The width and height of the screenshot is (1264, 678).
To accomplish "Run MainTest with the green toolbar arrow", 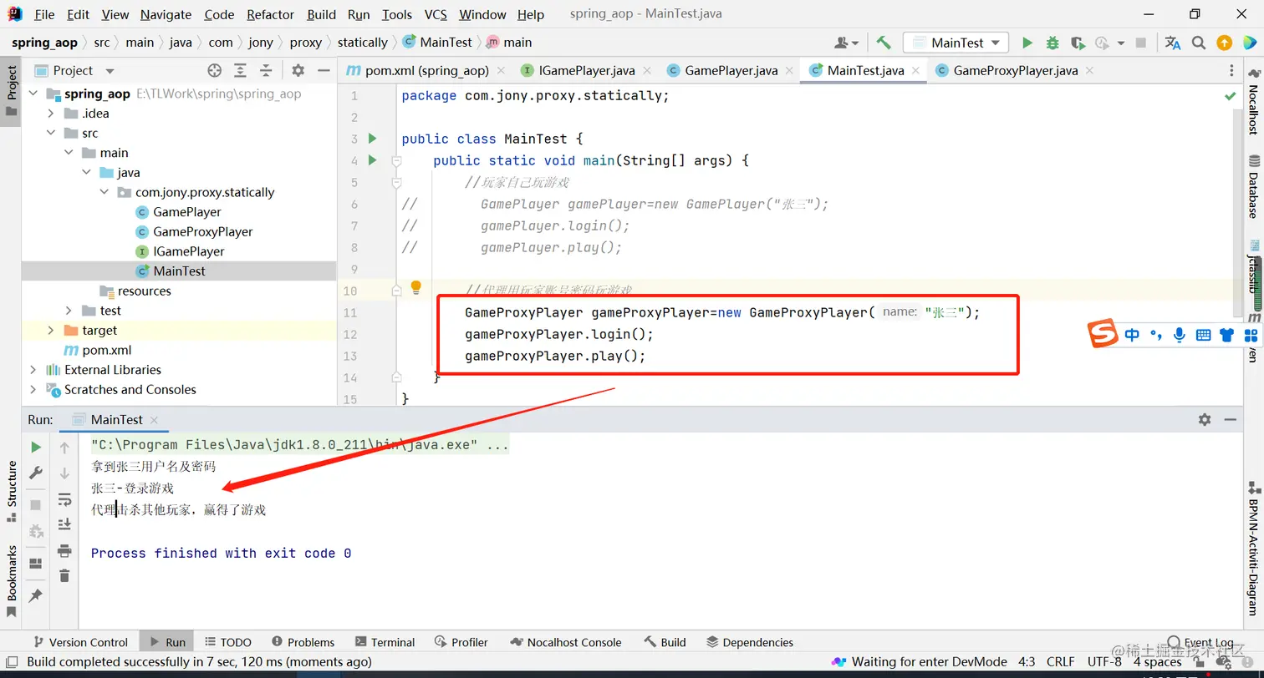I will point(1027,43).
